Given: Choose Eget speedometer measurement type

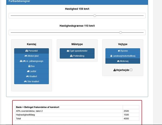Looking at the screenshot, I should click(77, 51).
